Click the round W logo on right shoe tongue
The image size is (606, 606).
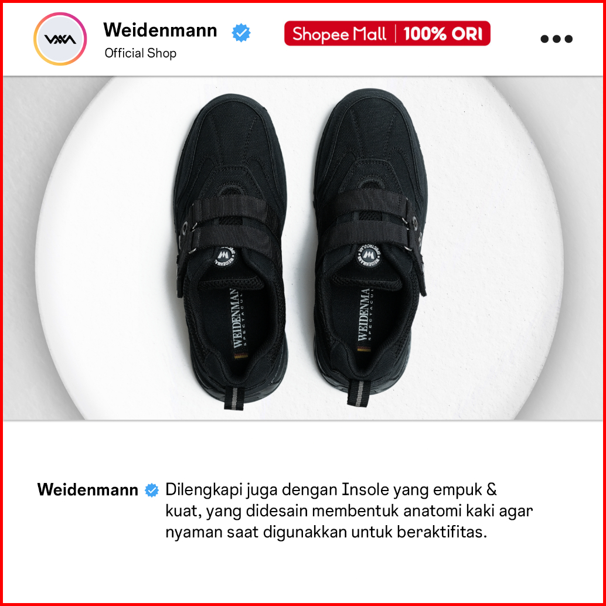coord(368,255)
